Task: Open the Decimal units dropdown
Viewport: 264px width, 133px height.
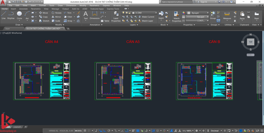Action: (x=215, y=131)
